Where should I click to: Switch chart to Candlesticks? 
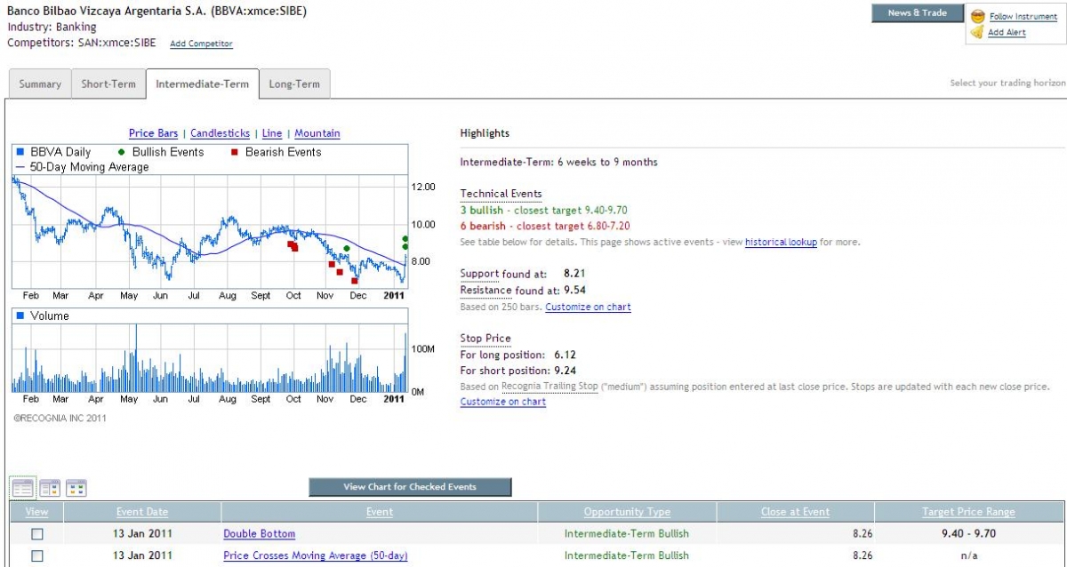[x=220, y=133]
